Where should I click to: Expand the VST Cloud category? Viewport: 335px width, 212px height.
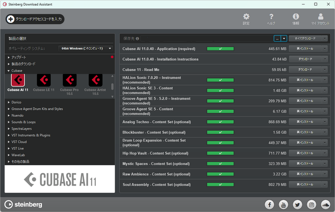tap(8, 142)
